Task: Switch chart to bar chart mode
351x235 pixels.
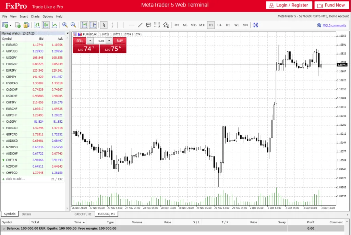Action: 37,25
